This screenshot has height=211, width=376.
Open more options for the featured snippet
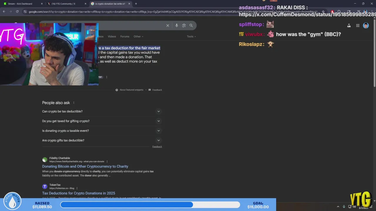[x=107, y=77]
